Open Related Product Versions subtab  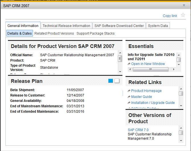[54, 33]
